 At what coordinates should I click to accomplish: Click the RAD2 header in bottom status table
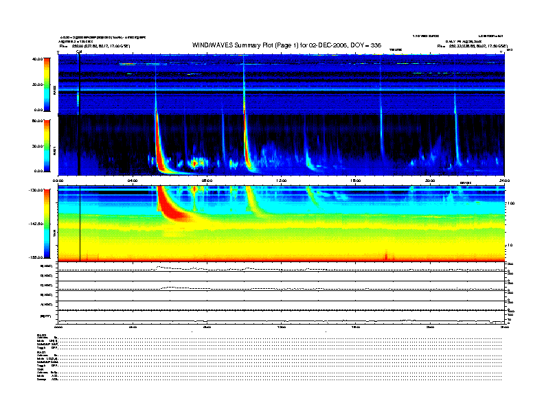41,335
